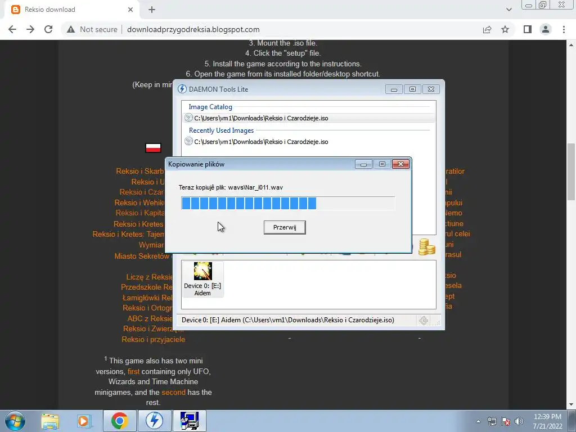Open the Miasto Sekretów link
576x432 pixels.
pyautogui.click(x=142, y=256)
